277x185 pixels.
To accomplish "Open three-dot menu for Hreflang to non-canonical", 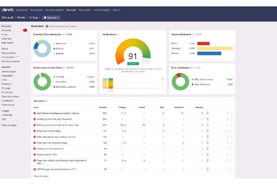I will [x=227, y=149].
